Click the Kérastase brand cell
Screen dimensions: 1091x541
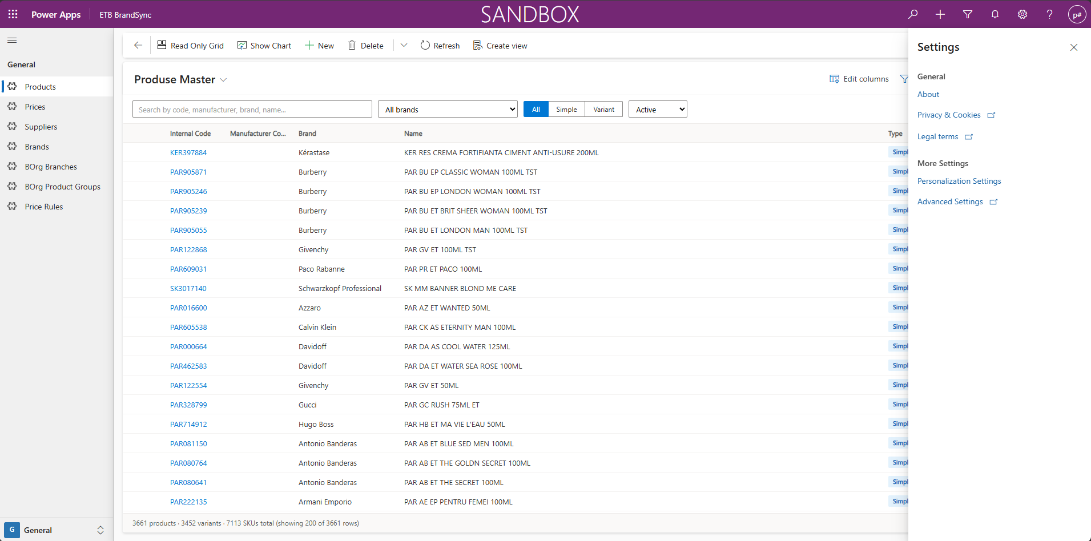click(314, 153)
